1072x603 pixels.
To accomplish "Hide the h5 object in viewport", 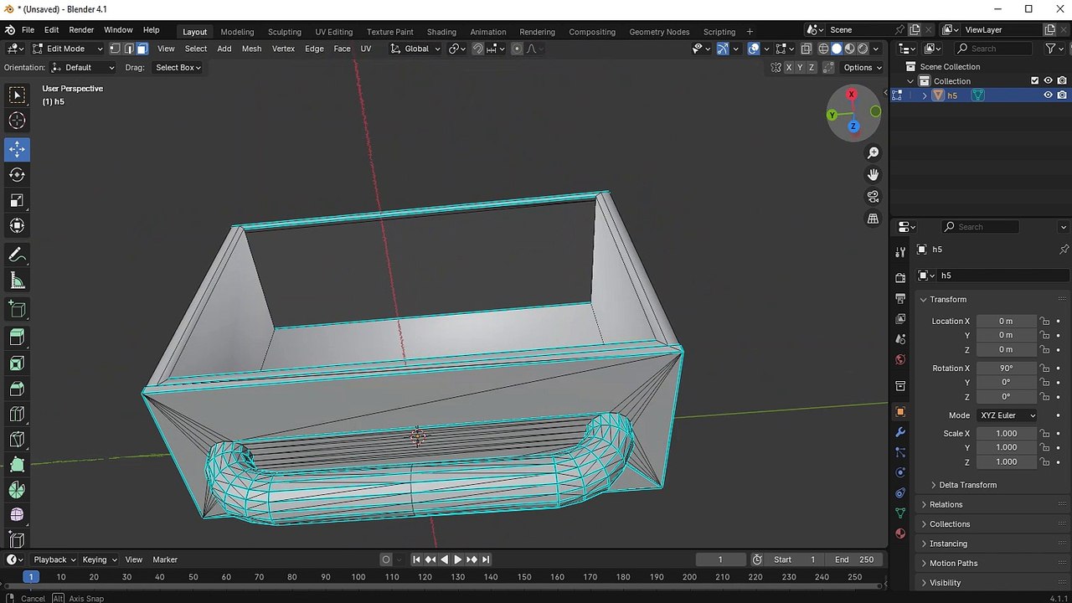I will 1048,95.
